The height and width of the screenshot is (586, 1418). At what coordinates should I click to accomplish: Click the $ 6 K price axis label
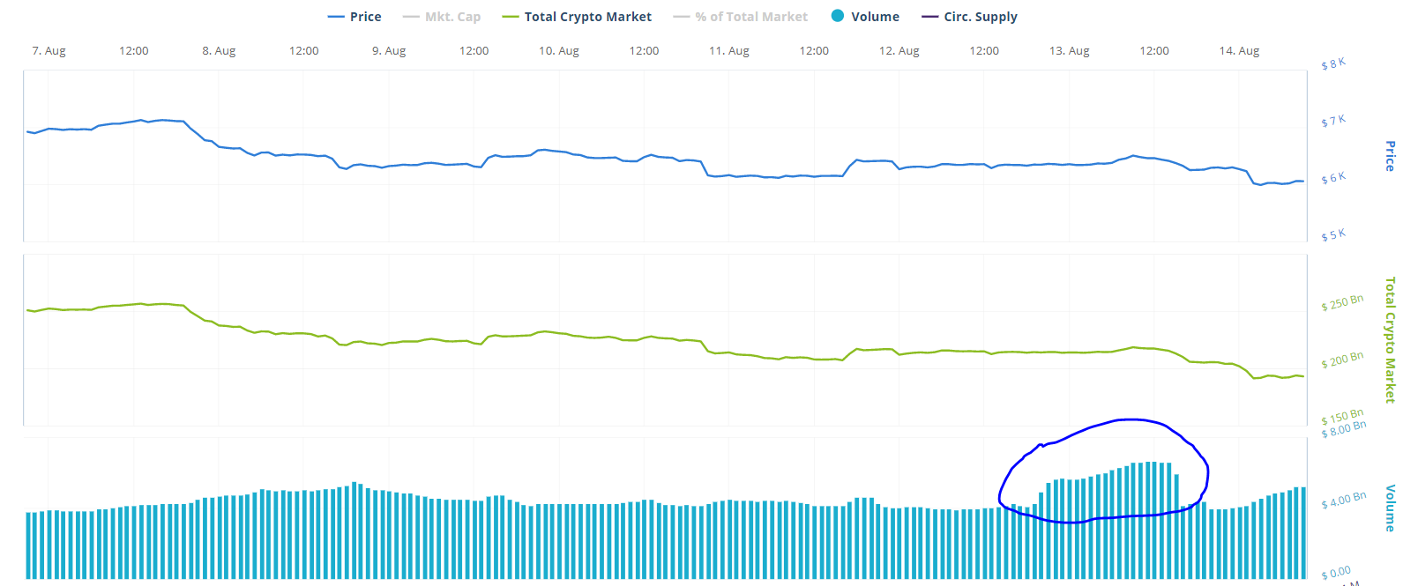pos(1333,178)
